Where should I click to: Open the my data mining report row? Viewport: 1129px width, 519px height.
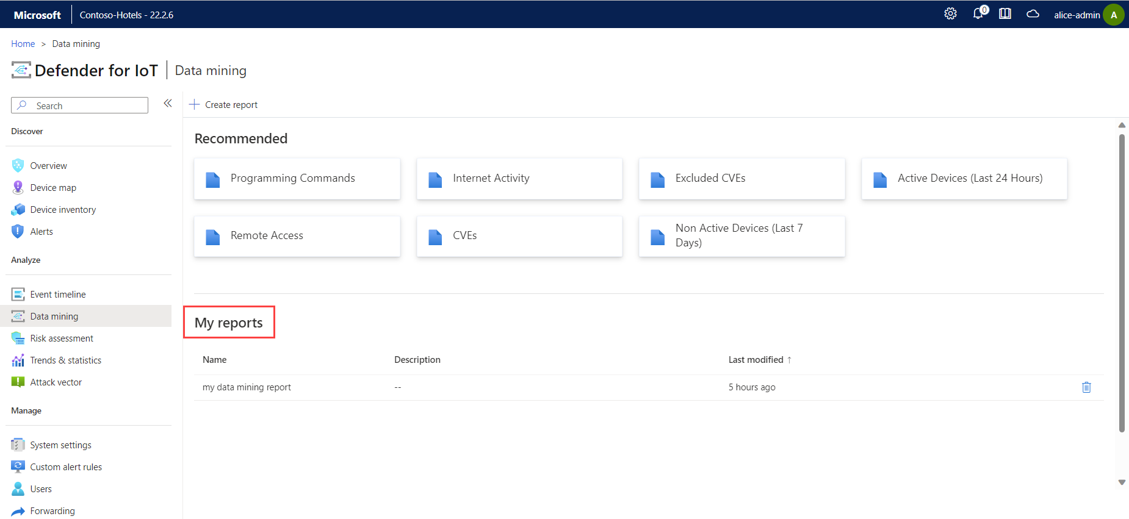click(x=247, y=387)
